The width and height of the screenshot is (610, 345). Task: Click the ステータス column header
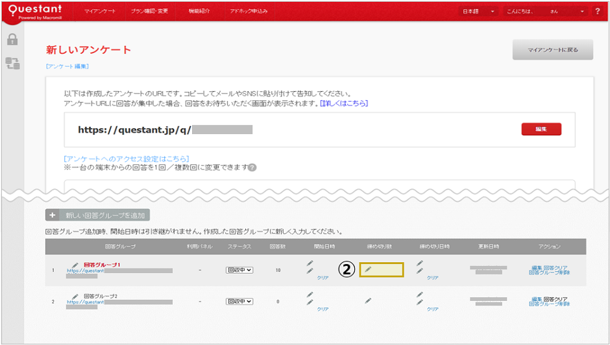(x=239, y=247)
